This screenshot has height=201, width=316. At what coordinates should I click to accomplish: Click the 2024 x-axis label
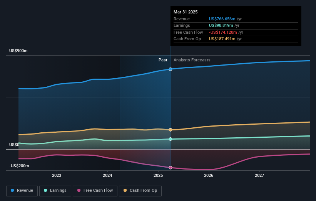click(x=107, y=175)
